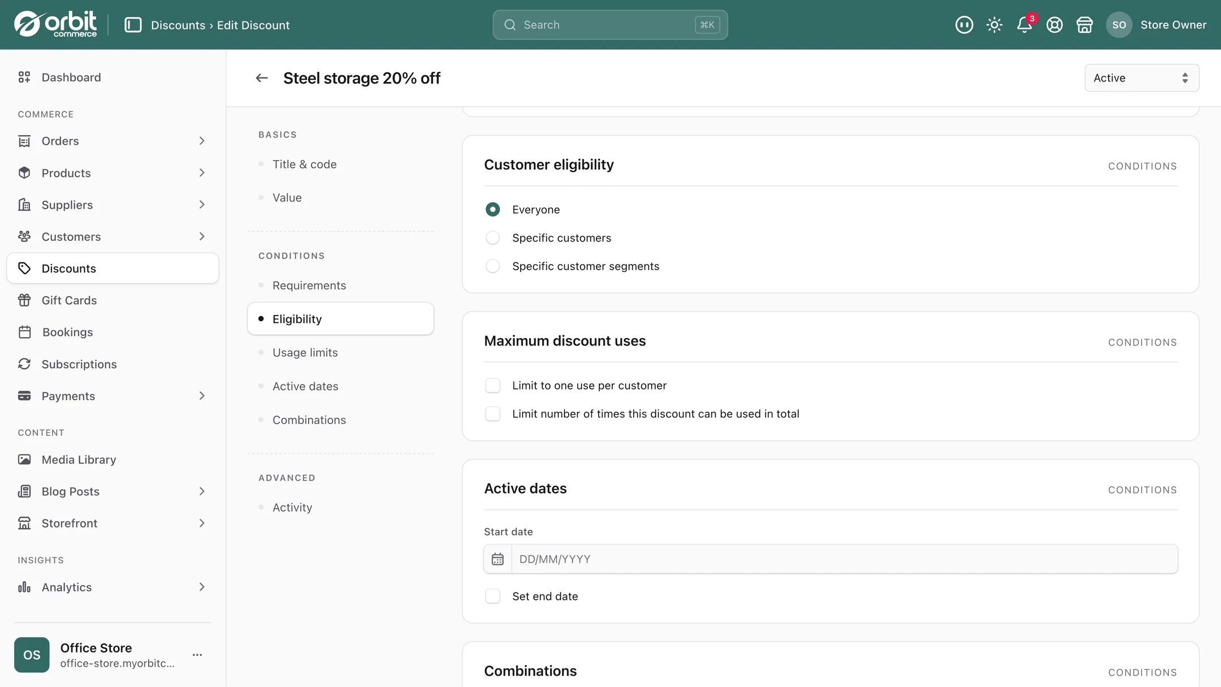
Task: Click the Customers people icon
Action: click(24, 236)
